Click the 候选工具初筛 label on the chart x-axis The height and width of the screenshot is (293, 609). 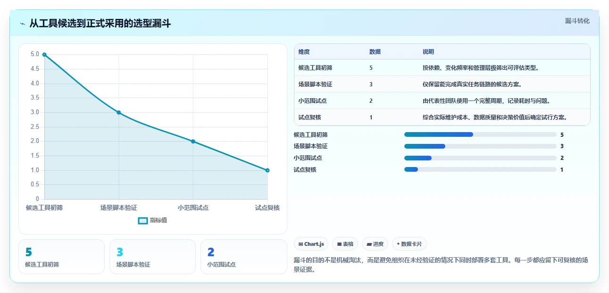[x=44, y=208]
